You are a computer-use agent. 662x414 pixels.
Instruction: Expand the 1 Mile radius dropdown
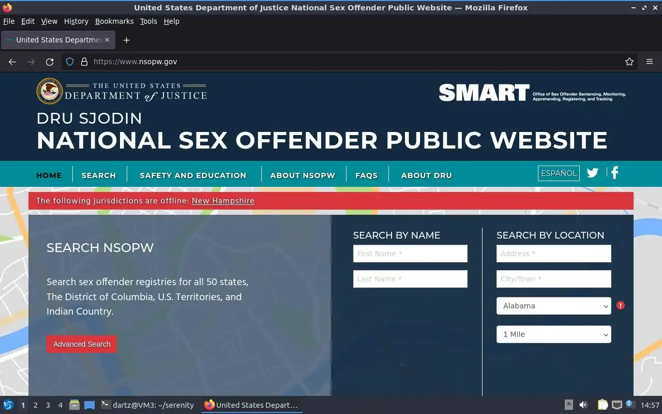[x=553, y=334]
